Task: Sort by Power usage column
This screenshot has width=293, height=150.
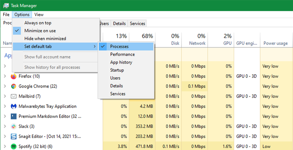Action: [x=275, y=43]
